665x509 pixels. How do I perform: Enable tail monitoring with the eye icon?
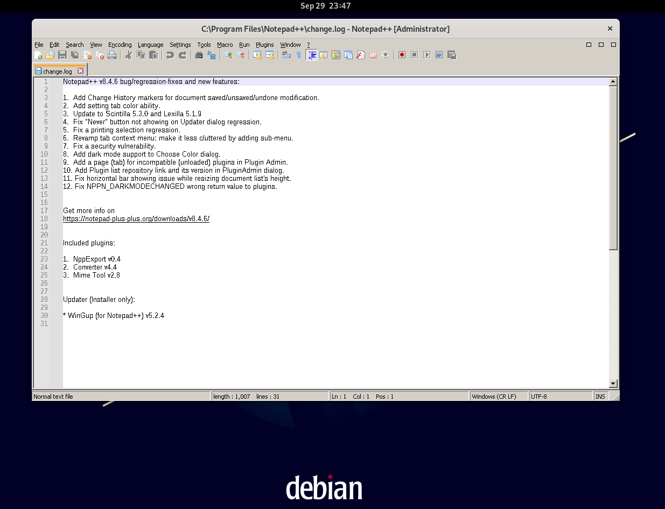click(x=386, y=54)
